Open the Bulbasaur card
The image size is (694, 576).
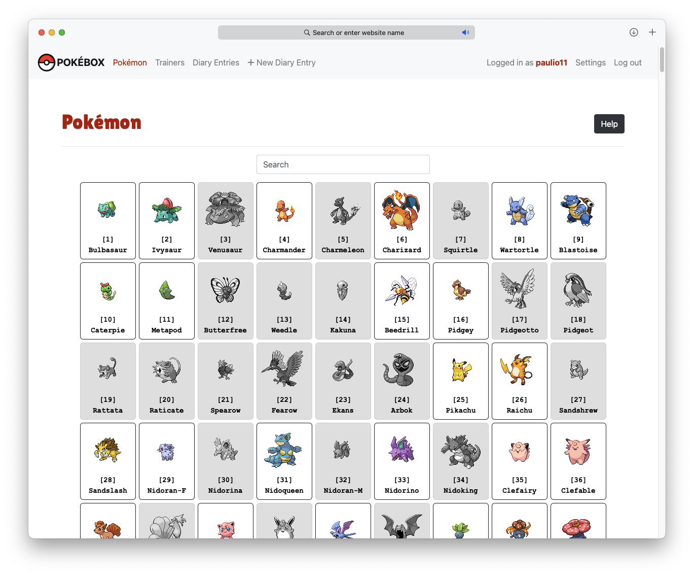click(x=108, y=221)
